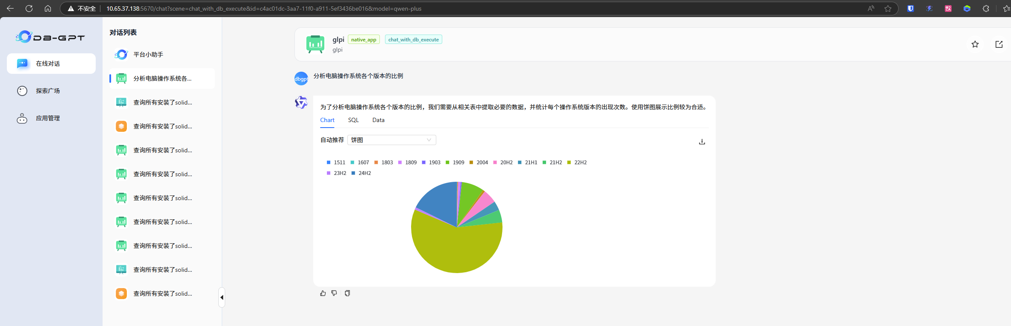Screen dimensions: 1011x326
Task: Toggle legend item 1903
Action: pos(431,163)
